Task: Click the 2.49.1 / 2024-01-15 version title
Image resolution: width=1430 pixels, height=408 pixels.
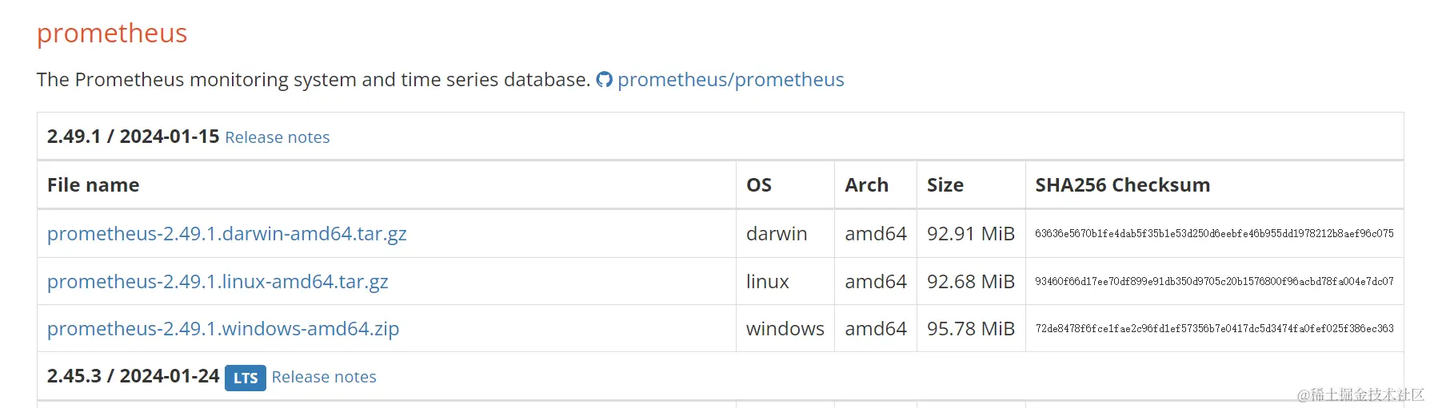Action: (133, 137)
